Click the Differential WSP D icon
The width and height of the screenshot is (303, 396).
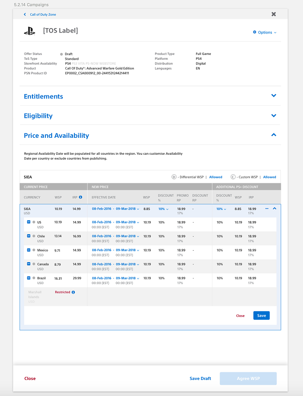coord(174,177)
